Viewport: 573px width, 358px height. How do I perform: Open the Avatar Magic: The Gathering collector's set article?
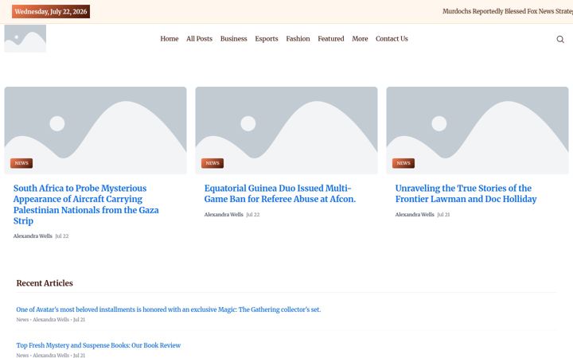pos(169,309)
